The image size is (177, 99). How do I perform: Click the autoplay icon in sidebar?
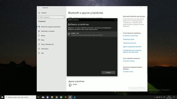click(x=39, y=49)
